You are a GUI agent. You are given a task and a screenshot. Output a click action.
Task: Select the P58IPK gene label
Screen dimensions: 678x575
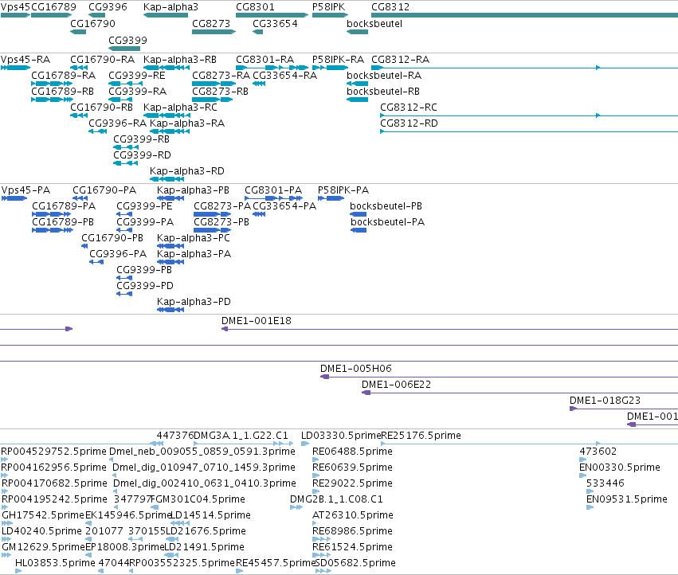(328, 7)
